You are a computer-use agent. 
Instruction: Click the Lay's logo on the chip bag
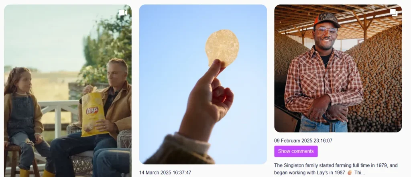click(92, 111)
